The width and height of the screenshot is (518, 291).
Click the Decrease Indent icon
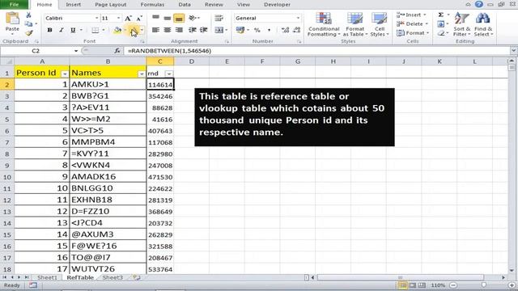click(193, 30)
